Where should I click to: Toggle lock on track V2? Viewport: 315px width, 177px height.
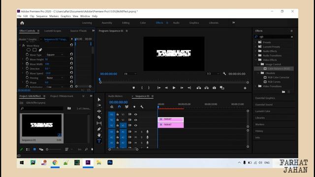tap(118, 120)
